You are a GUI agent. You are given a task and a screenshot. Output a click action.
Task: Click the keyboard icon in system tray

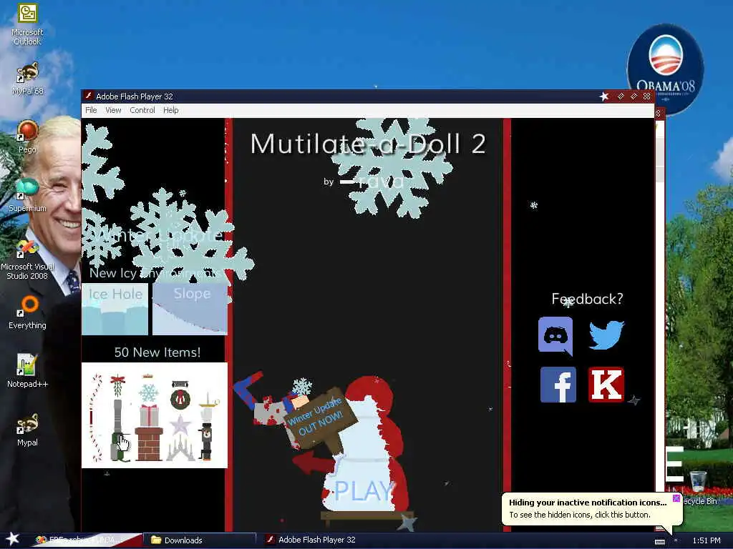pyautogui.click(x=659, y=541)
